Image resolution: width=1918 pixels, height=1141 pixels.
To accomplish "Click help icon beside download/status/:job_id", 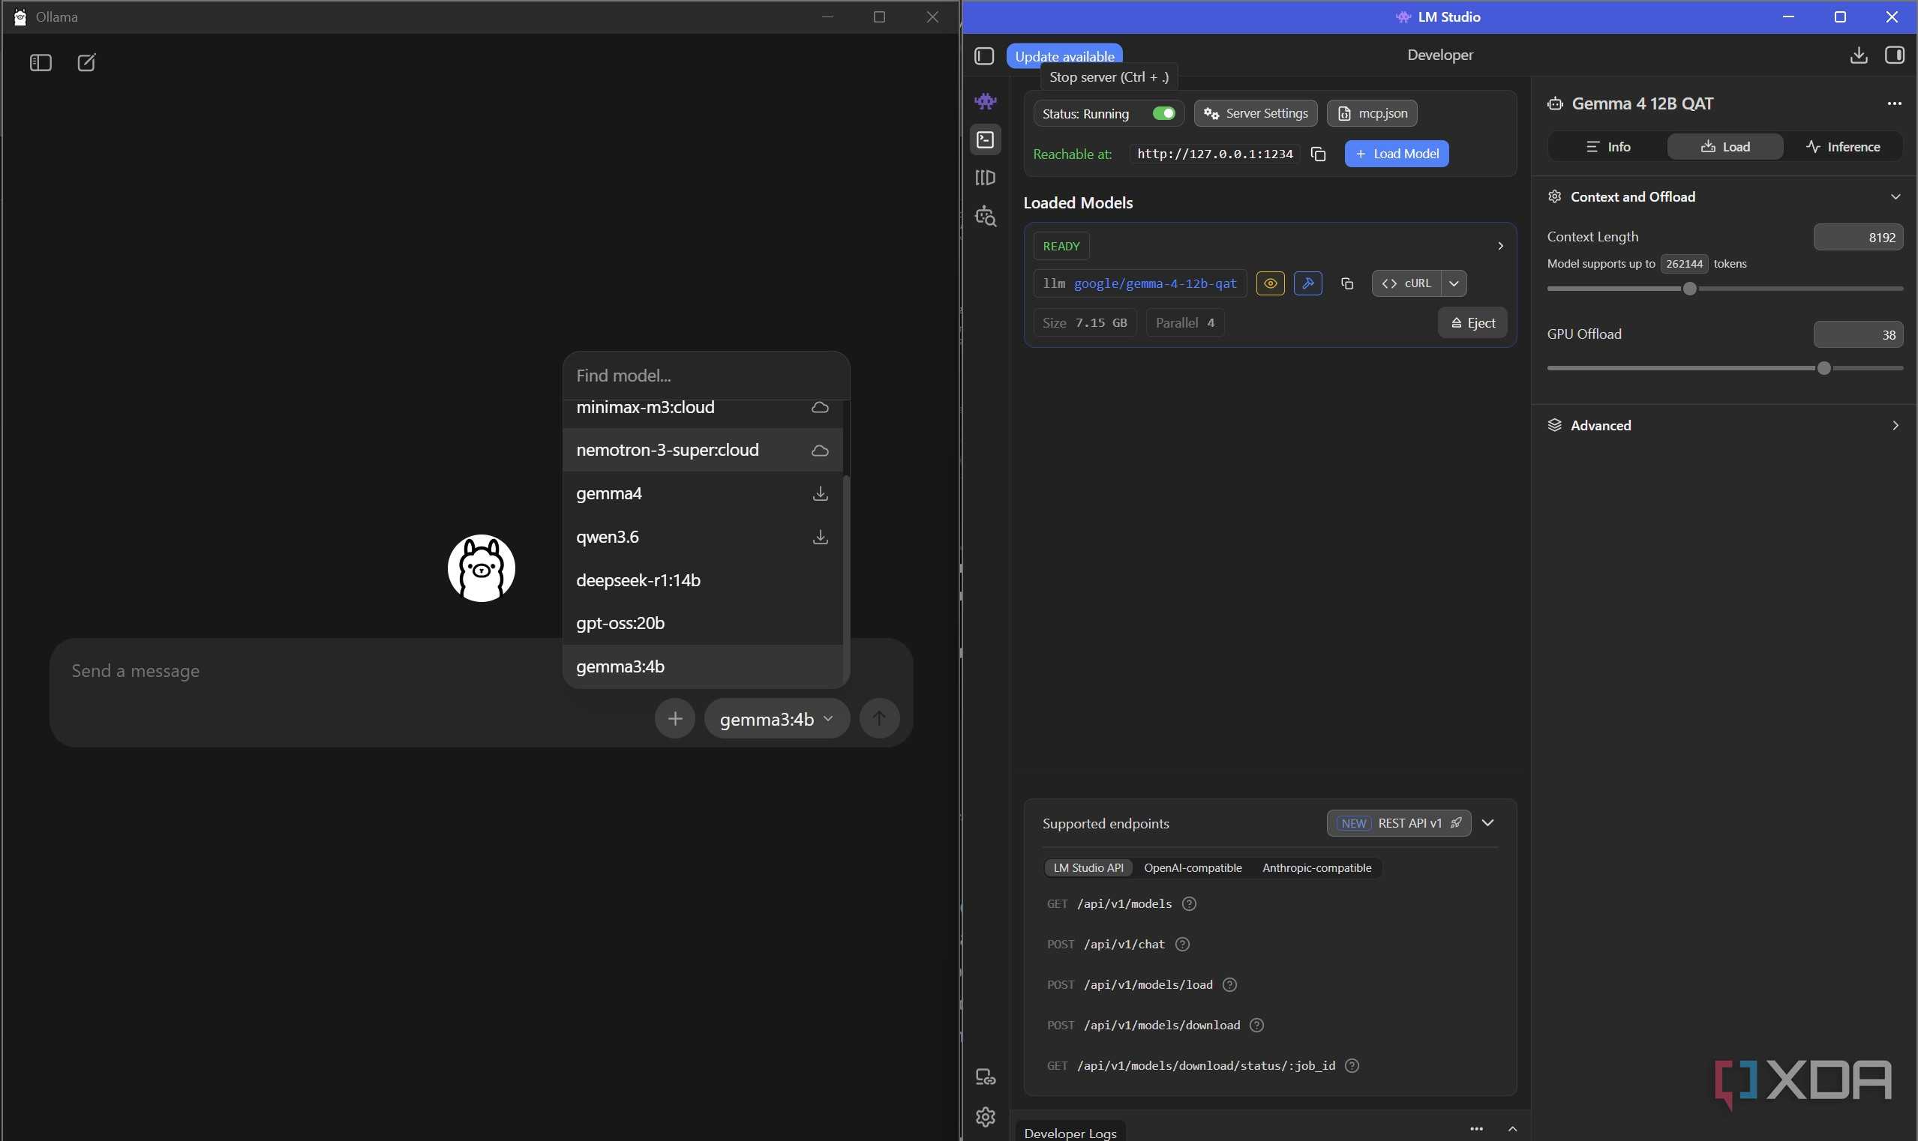I will click(1352, 1065).
